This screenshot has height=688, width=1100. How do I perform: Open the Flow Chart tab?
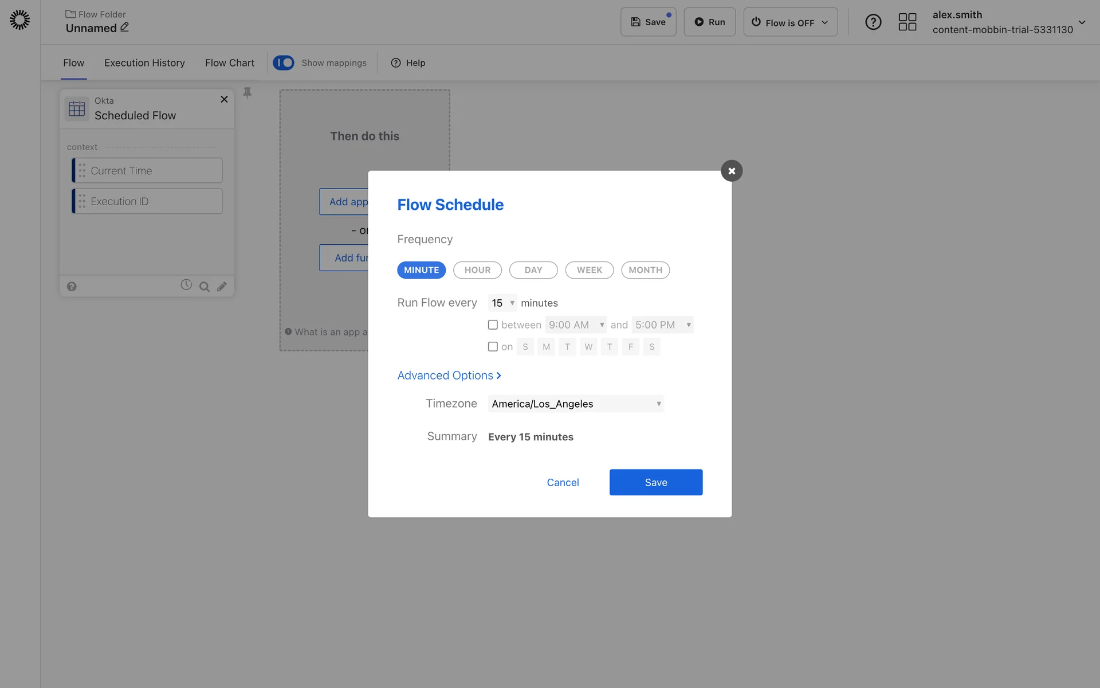pyautogui.click(x=230, y=63)
